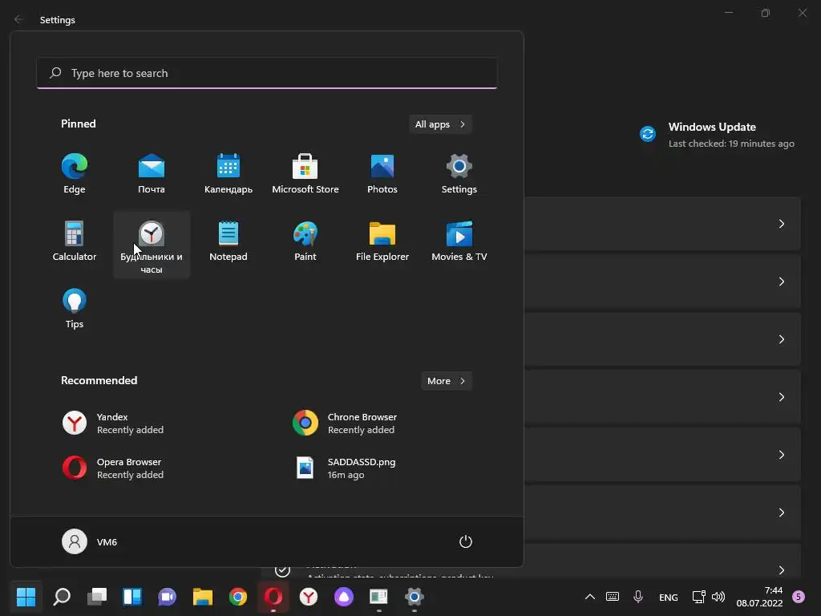Open the Tips app

(75, 309)
